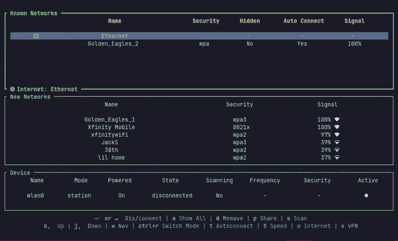Select the Xfinity Mobile network

pyautogui.click(x=111, y=127)
